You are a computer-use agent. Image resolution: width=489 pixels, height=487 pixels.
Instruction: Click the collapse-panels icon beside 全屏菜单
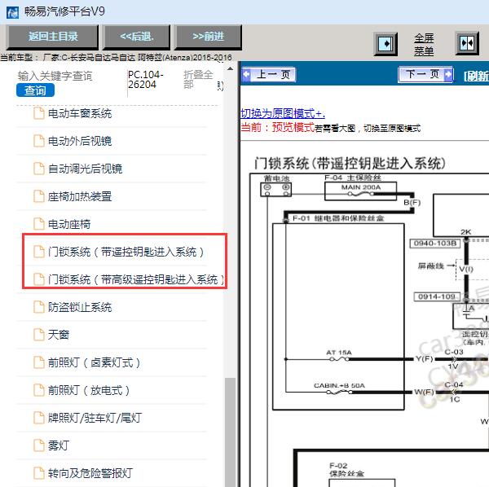click(x=467, y=43)
